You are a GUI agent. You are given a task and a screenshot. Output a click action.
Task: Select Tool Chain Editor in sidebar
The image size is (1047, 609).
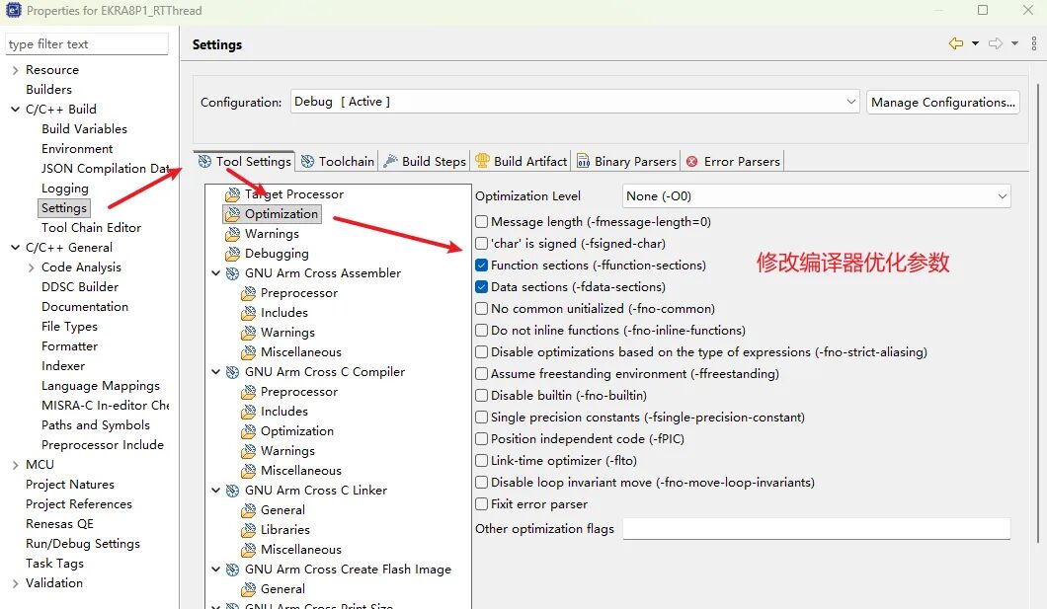point(91,228)
